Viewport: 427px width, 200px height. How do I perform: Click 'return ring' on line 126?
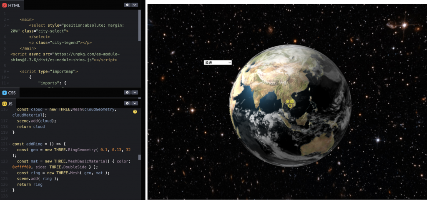tap(30, 185)
